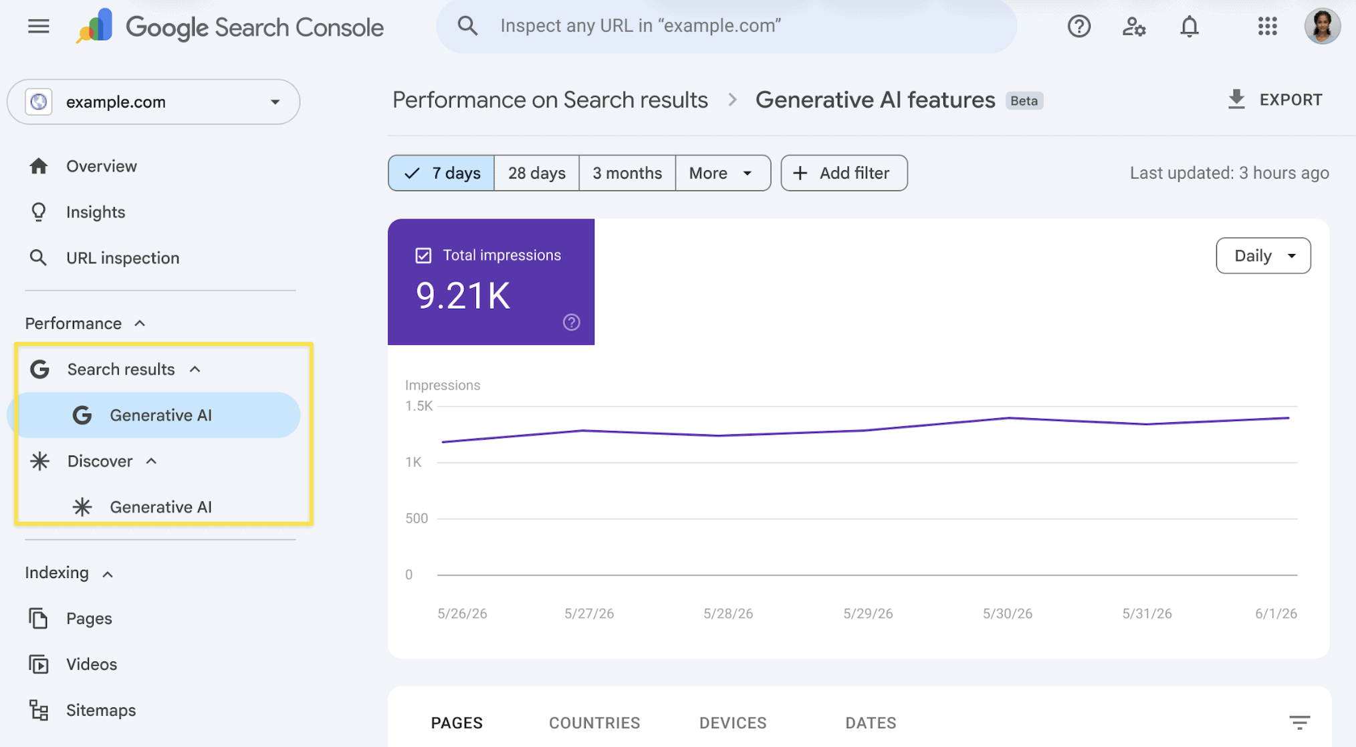Toggle the Total impressions checkbox
Viewport: 1356px width, 747px height.
(423, 255)
